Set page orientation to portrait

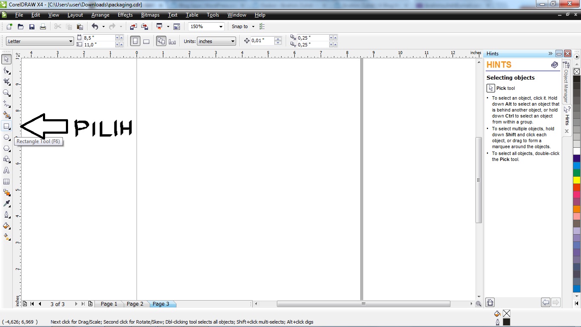coord(135,41)
